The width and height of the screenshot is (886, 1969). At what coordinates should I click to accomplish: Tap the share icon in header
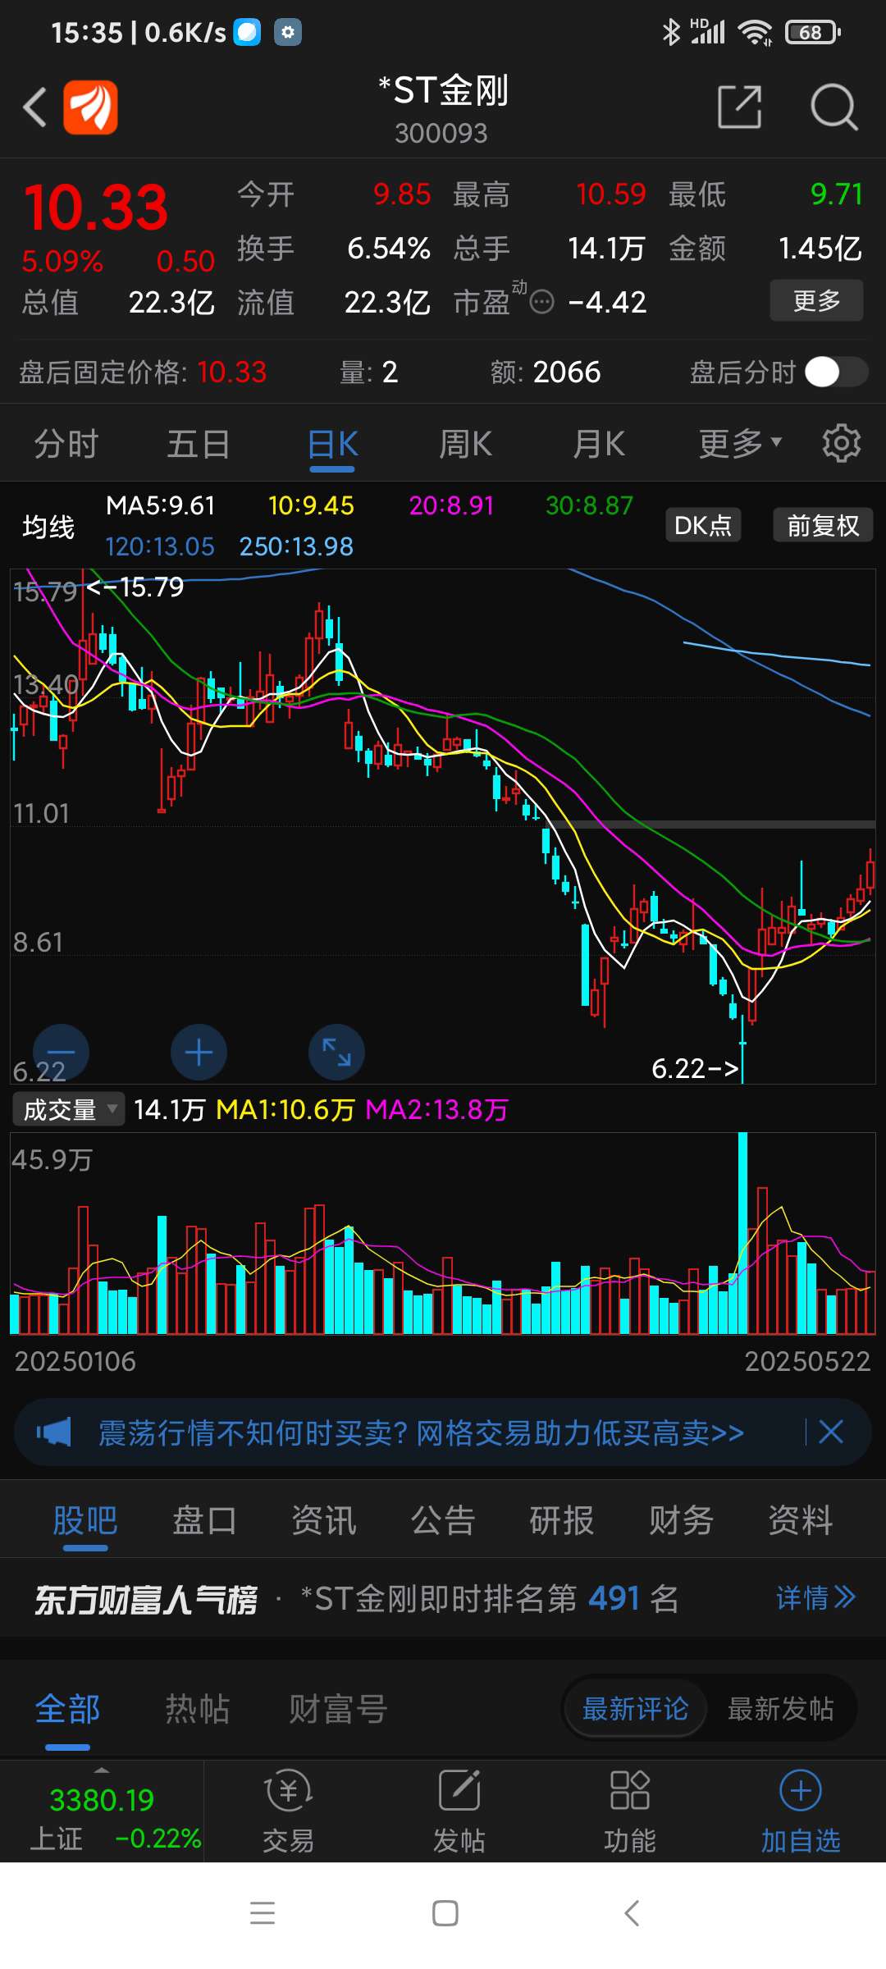740,107
